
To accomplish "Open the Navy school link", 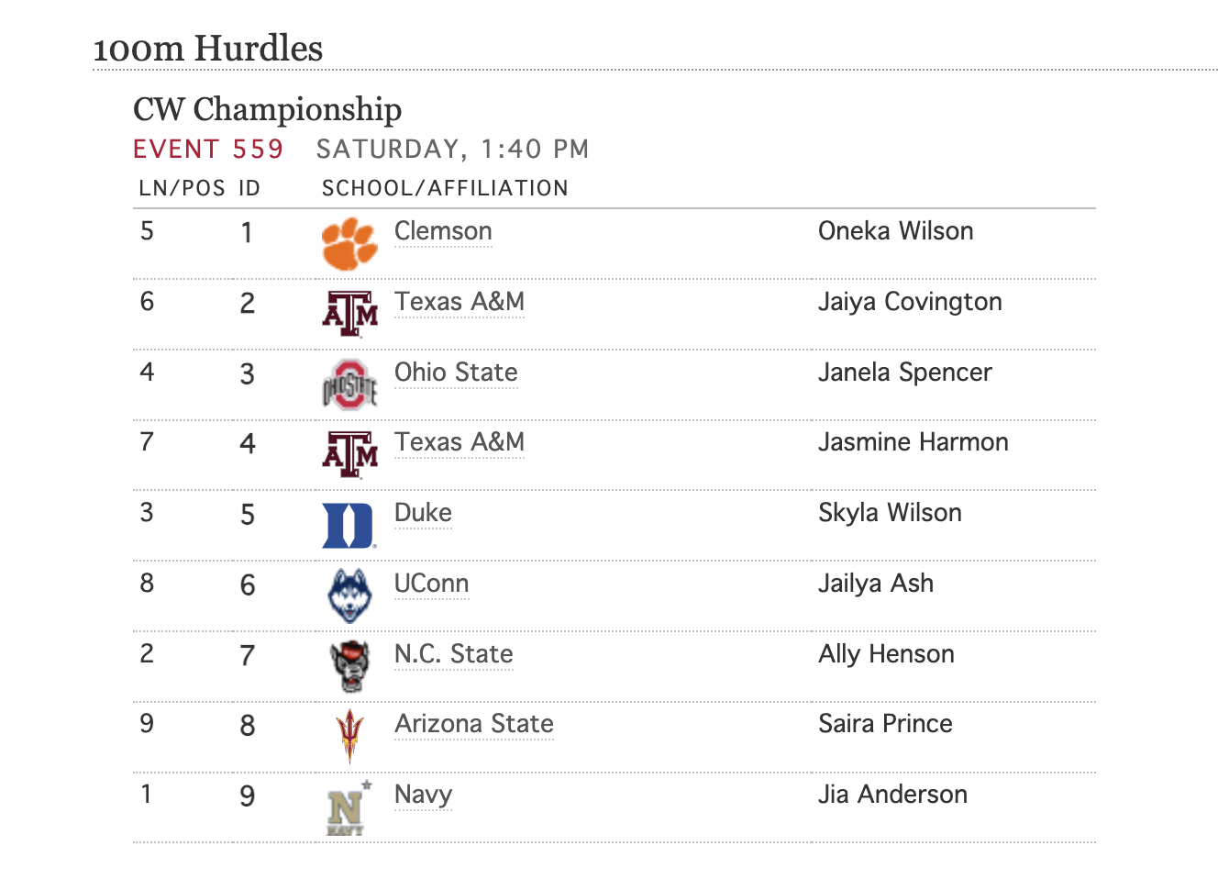I will tap(423, 795).
